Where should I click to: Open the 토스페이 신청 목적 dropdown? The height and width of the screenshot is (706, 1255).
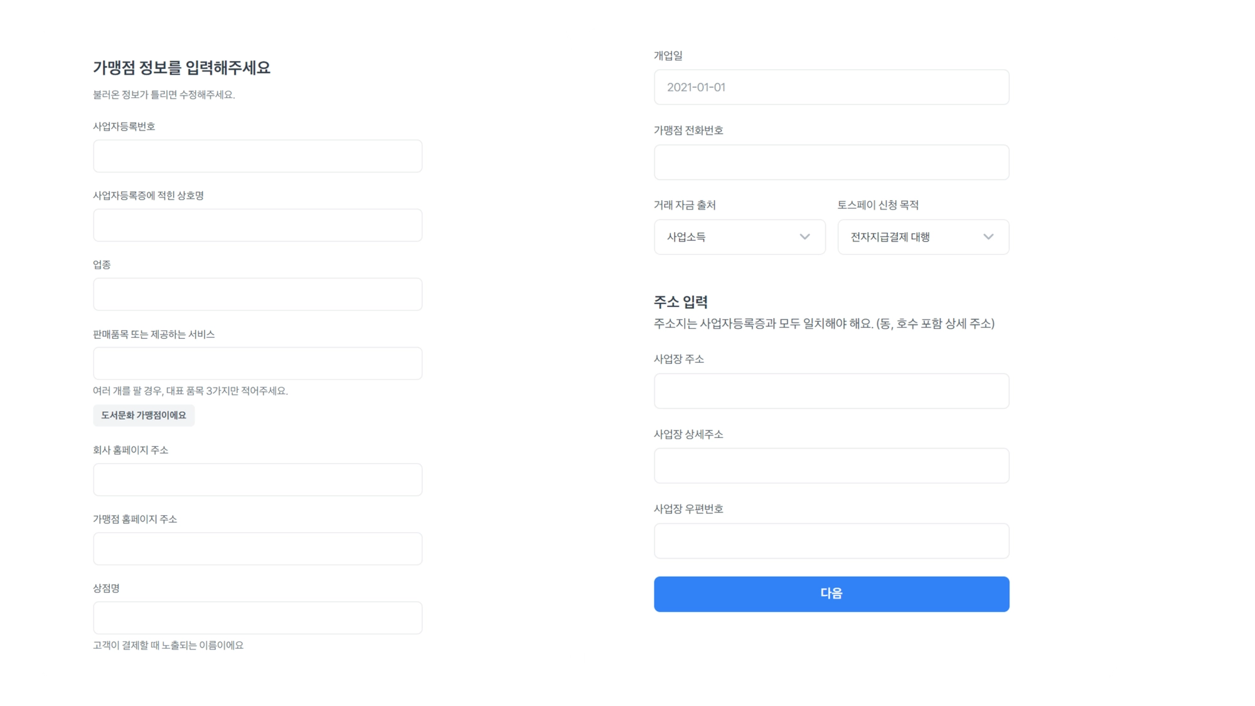click(923, 237)
